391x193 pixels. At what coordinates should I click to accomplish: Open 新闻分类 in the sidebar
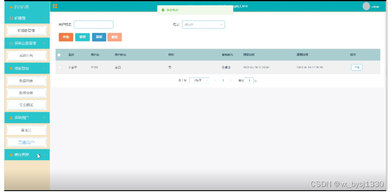pos(26,93)
